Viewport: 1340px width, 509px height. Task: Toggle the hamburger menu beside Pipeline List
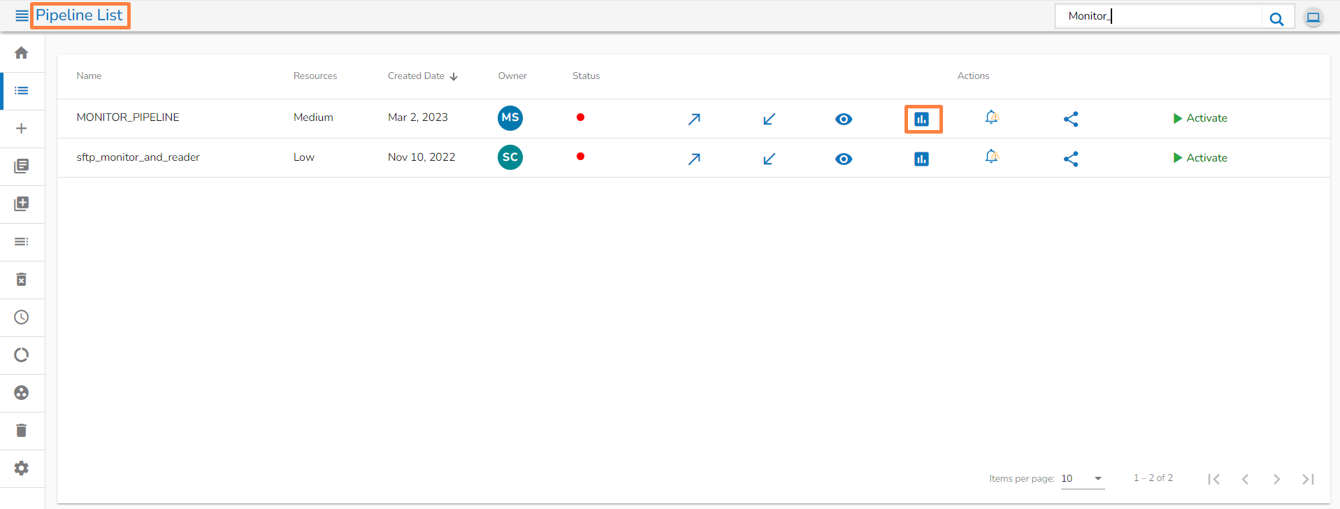click(22, 15)
